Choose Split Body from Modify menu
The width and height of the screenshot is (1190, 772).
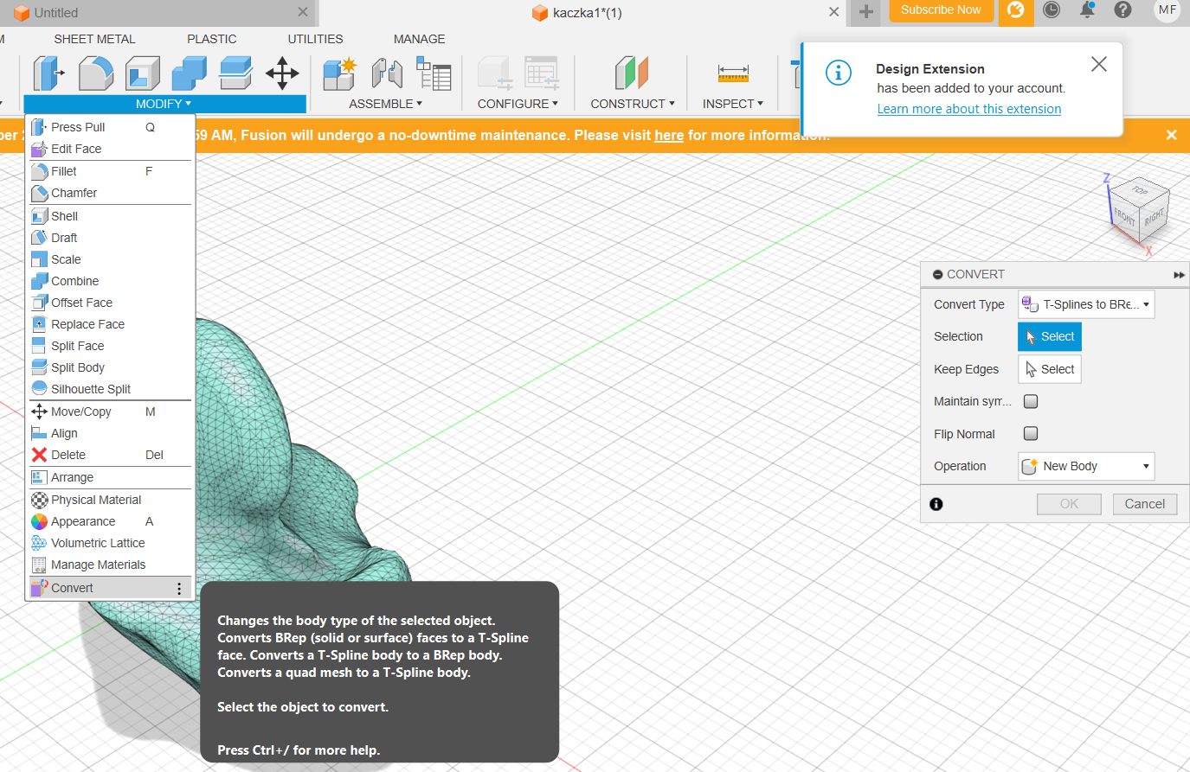[110, 367]
